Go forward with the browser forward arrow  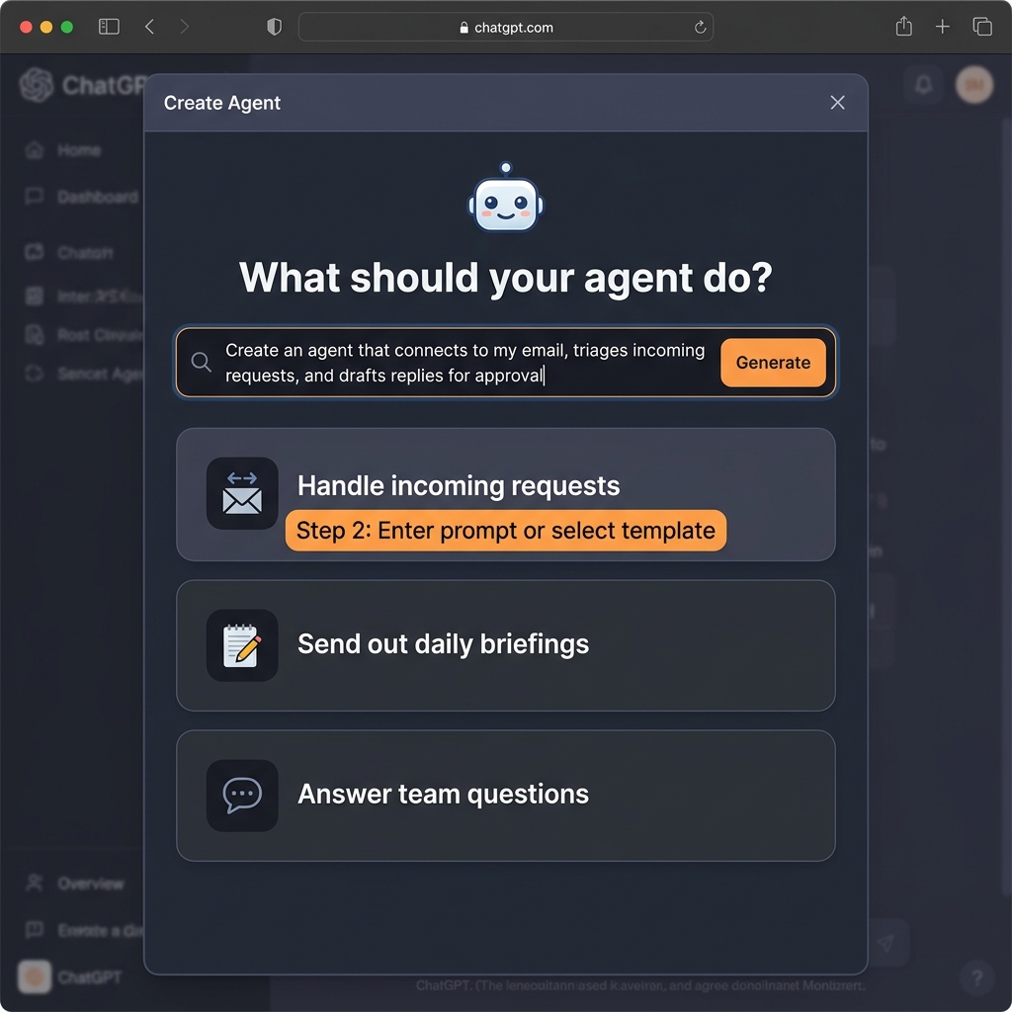[x=185, y=27]
